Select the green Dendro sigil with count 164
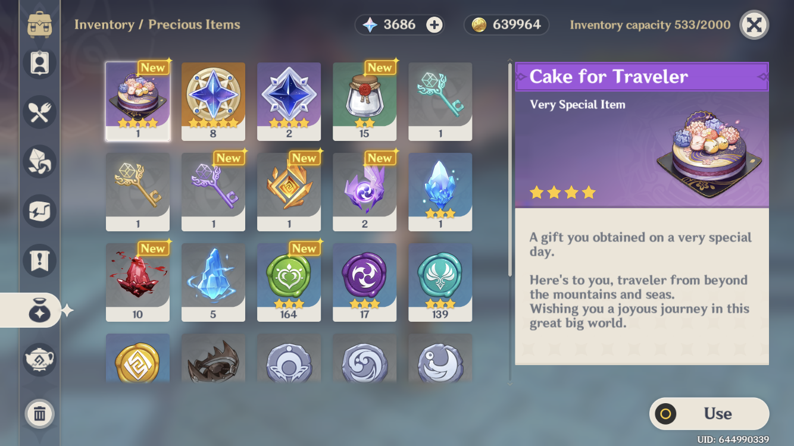The height and width of the screenshot is (446, 794). (289, 282)
